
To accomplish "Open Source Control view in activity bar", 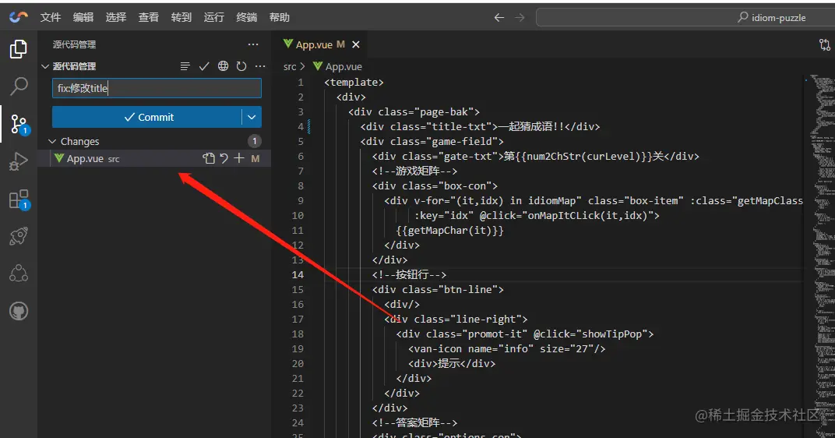I will click(19, 124).
